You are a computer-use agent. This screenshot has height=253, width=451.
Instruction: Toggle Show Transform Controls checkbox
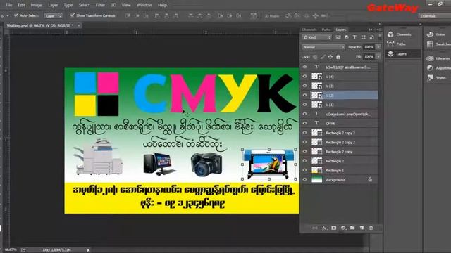coord(73,15)
